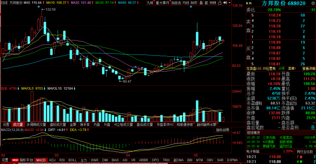The height and width of the screenshot is (164, 316).
Task: Switch to the MTM indicator
Action: tap(200, 160)
